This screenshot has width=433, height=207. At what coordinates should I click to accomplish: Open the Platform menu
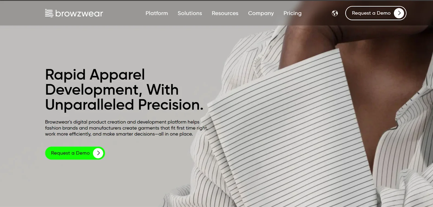point(157,13)
